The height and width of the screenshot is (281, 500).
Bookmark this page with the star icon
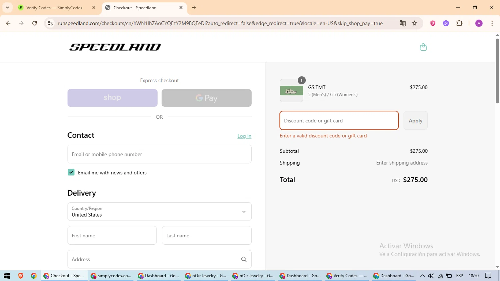[x=415, y=23]
